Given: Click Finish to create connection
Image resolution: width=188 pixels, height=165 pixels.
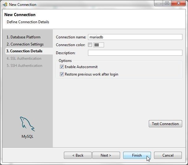Looking at the screenshot, I should (x=137, y=155).
